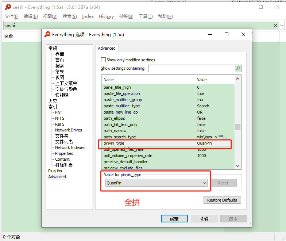Screen dimensions: 286x241
Task: Click the Everything logo in options dialog title
Action: pyautogui.click(x=47, y=34)
